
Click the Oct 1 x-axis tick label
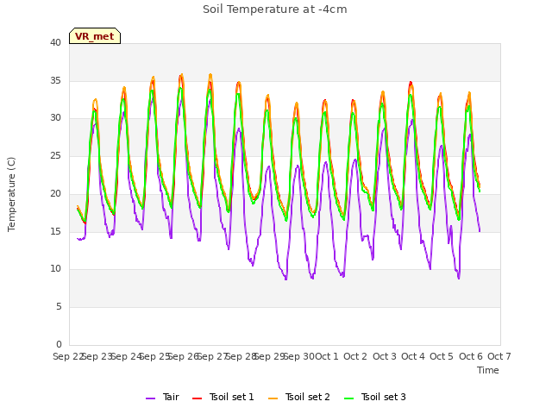click(x=327, y=356)
